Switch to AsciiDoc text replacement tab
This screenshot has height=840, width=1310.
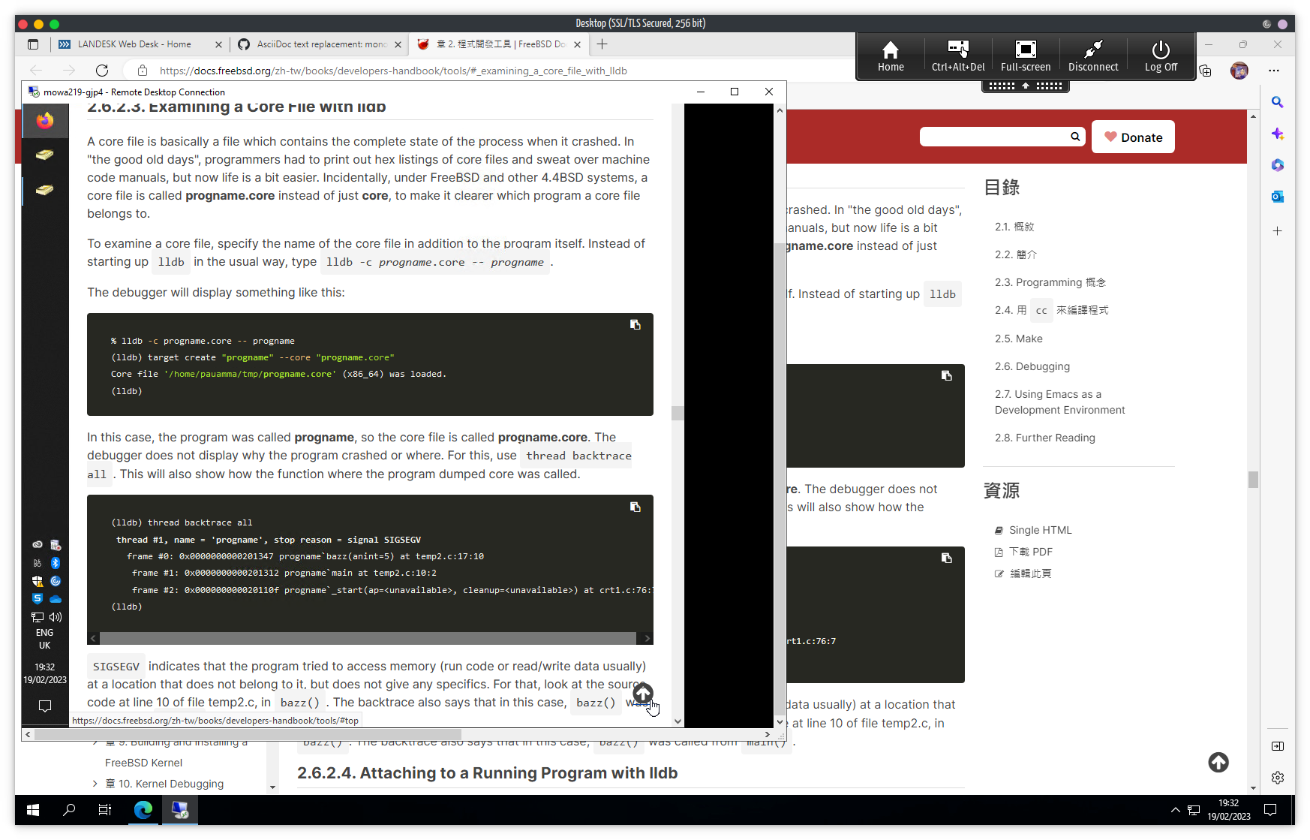click(322, 44)
